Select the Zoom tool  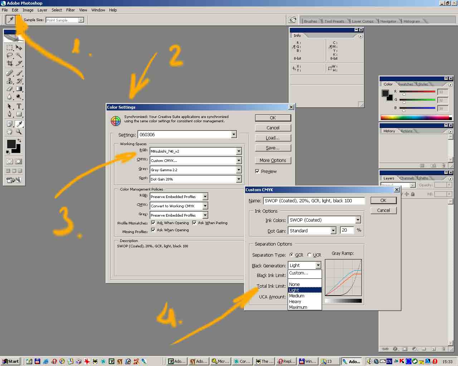19,132
